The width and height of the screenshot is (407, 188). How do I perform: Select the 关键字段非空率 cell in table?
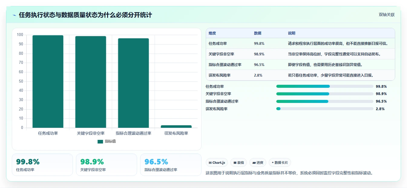(x=222, y=54)
